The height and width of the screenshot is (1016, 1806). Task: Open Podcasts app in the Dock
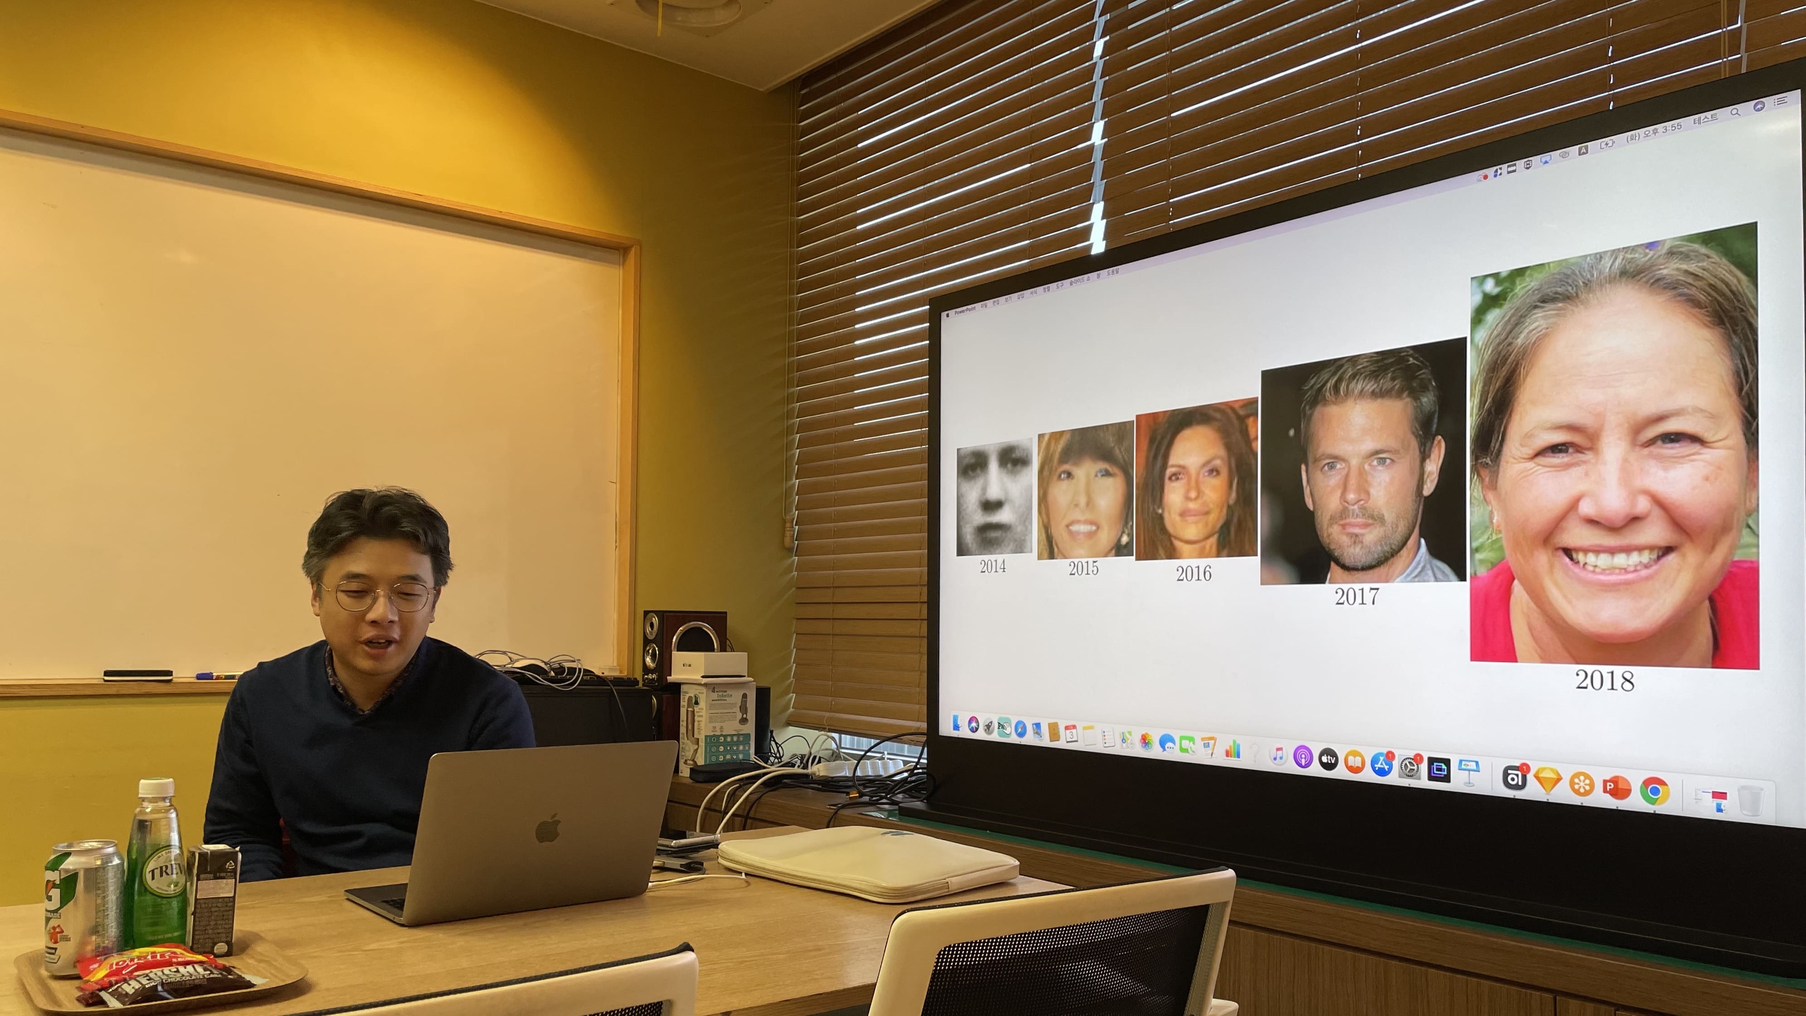pyautogui.click(x=1303, y=757)
